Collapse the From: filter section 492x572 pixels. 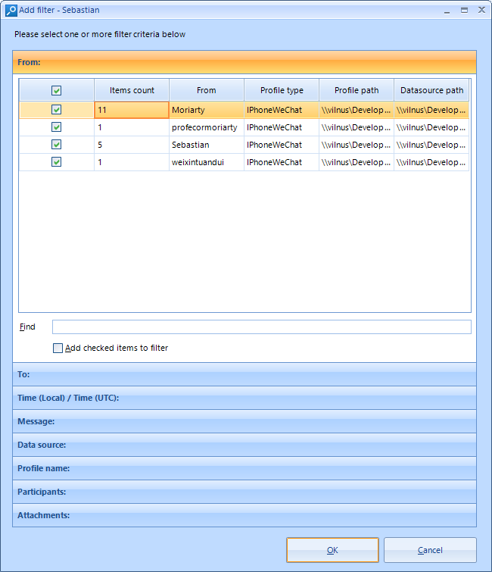[244, 62]
